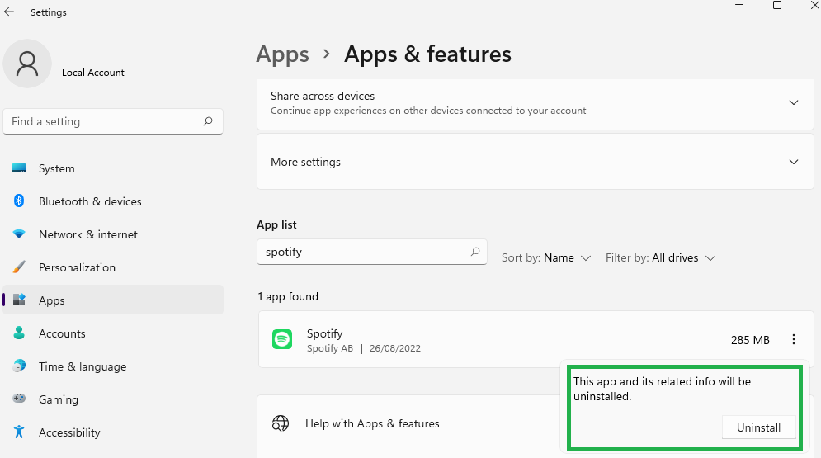Open Help with Apps & features

tap(372, 423)
